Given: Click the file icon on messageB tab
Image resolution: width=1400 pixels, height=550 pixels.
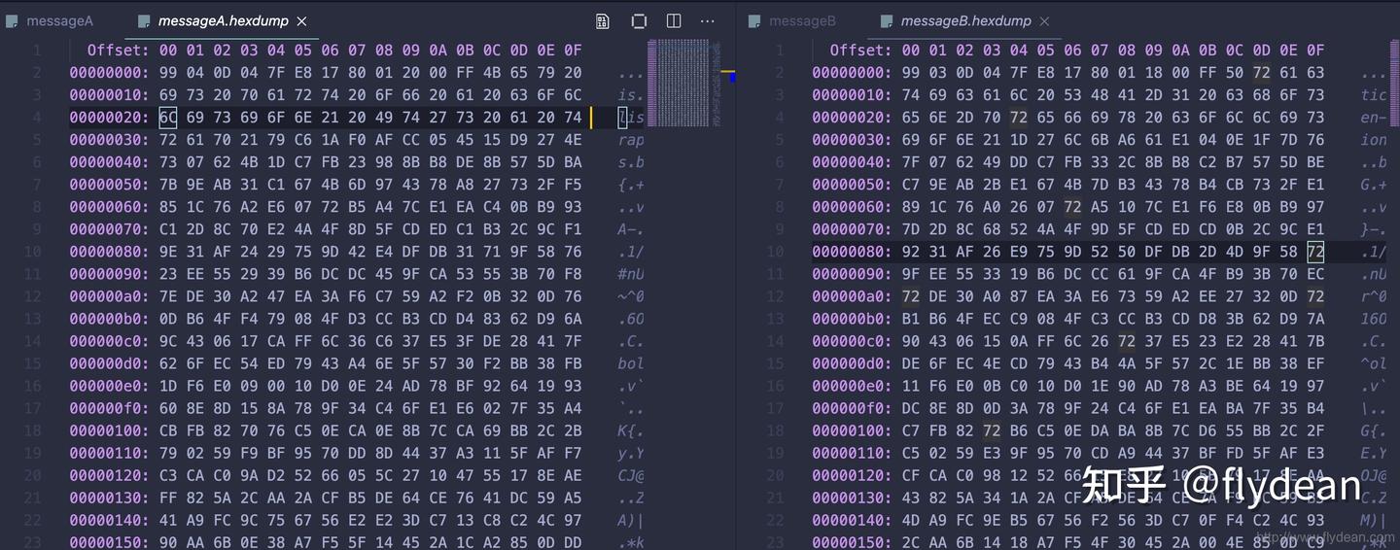Looking at the screenshot, I should coord(755,21).
